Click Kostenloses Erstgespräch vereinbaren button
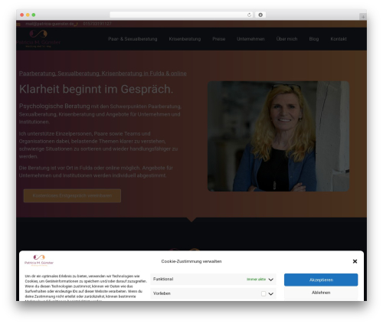383x324 pixels. point(72,195)
